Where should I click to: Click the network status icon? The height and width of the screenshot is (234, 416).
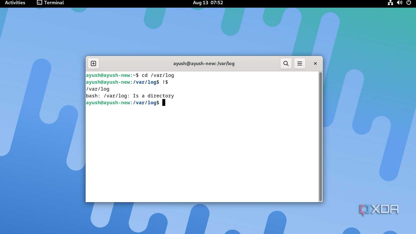(x=390, y=3)
